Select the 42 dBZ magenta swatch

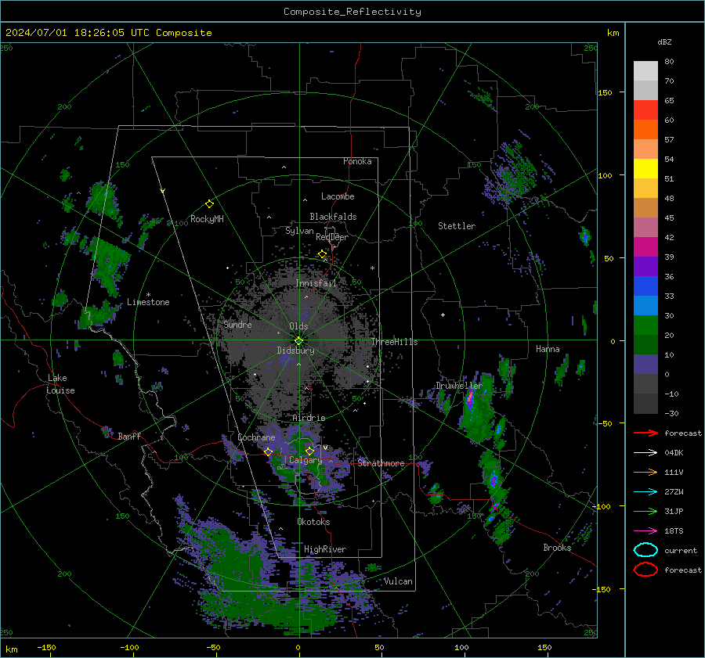(645, 246)
